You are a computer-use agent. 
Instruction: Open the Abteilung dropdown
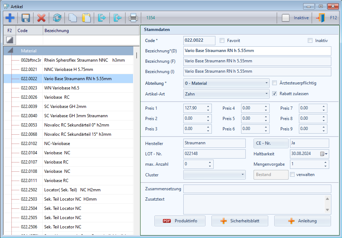pos(266,83)
